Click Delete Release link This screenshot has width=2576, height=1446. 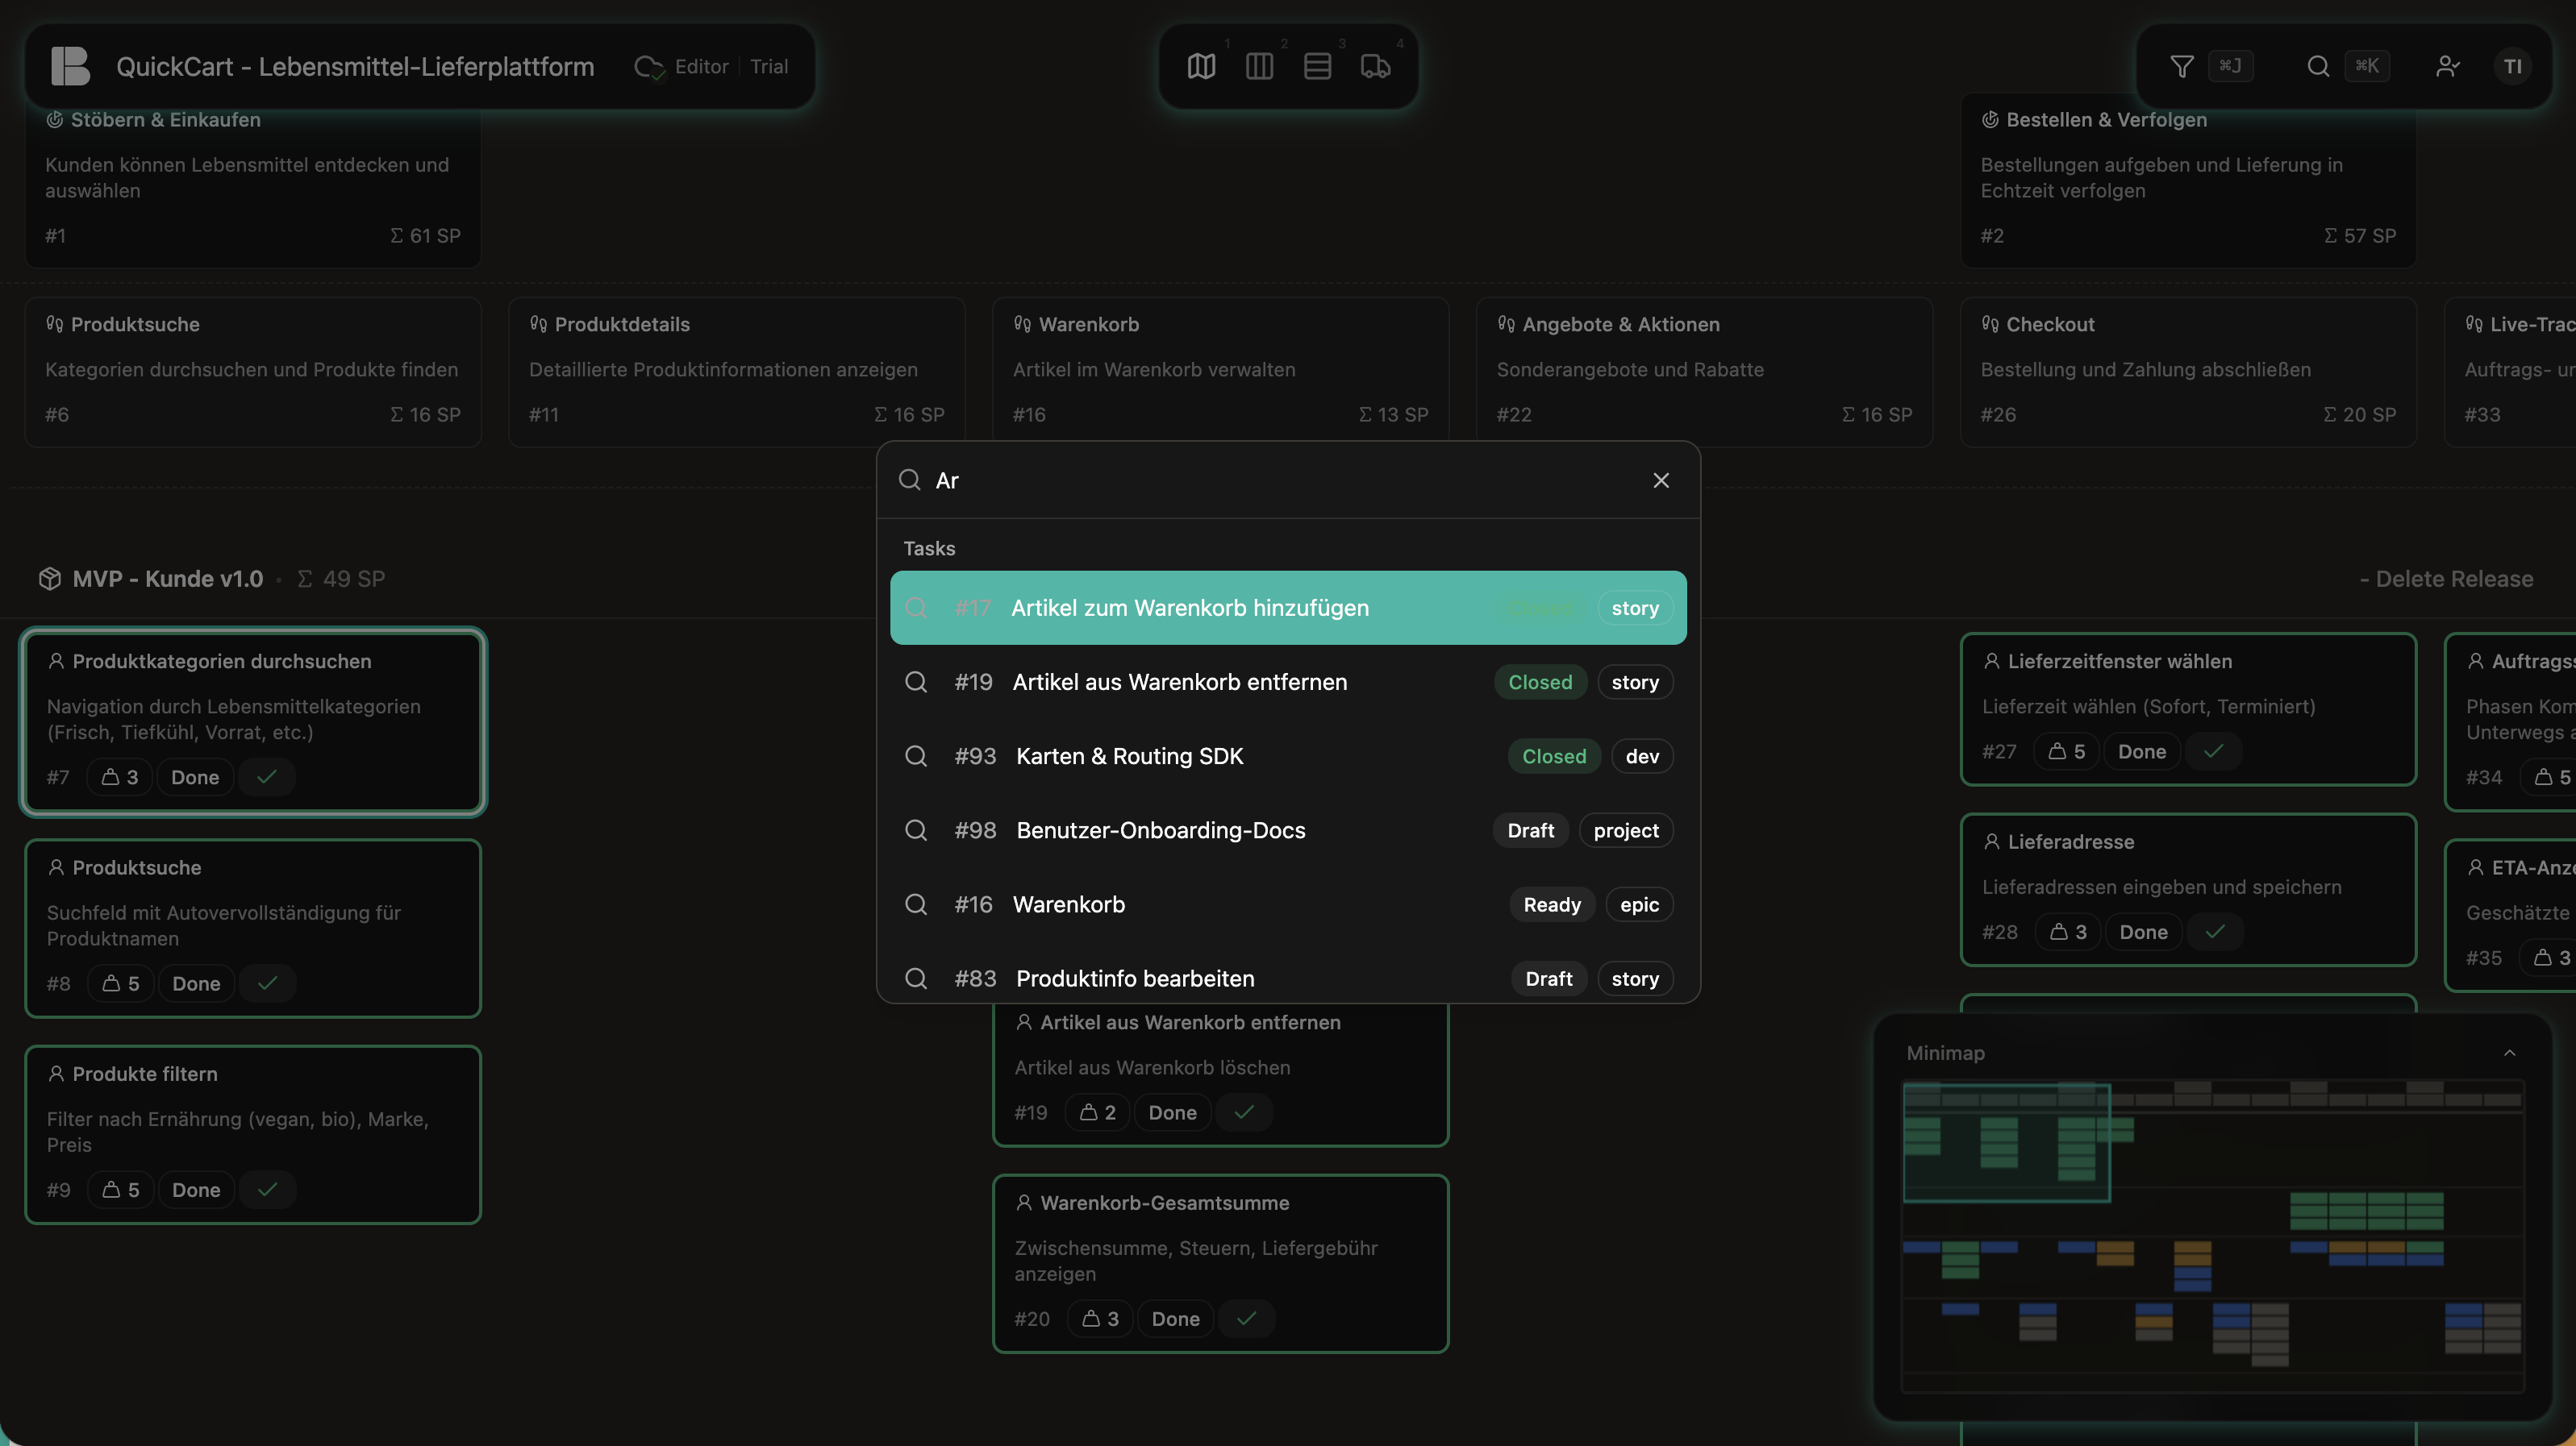click(2446, 579)
